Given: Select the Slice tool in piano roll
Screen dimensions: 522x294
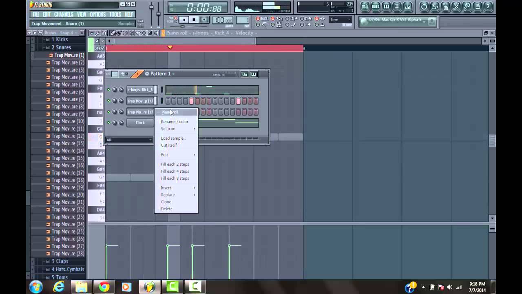Looking at the screenshot, I should pos(137,33).
